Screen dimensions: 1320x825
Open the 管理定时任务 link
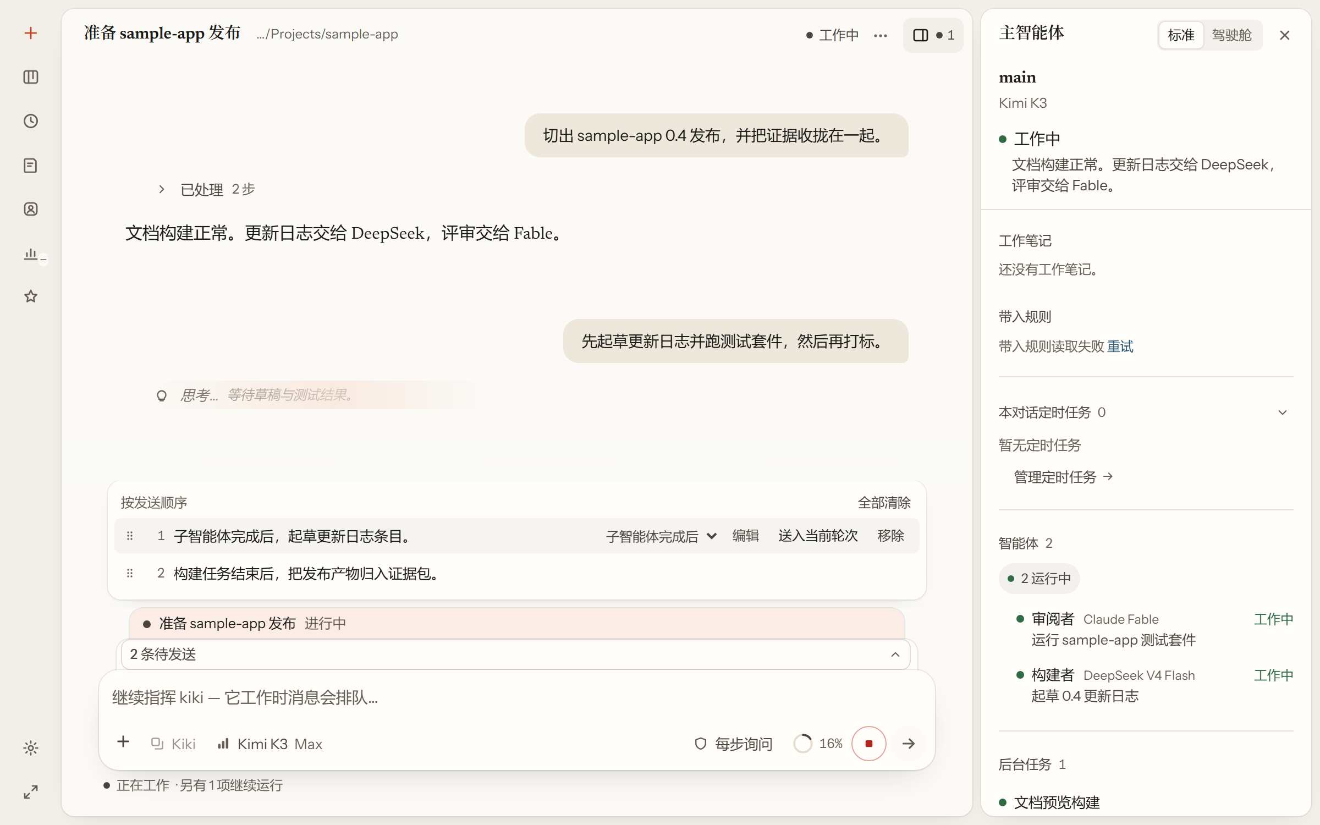coord(1063,477)
